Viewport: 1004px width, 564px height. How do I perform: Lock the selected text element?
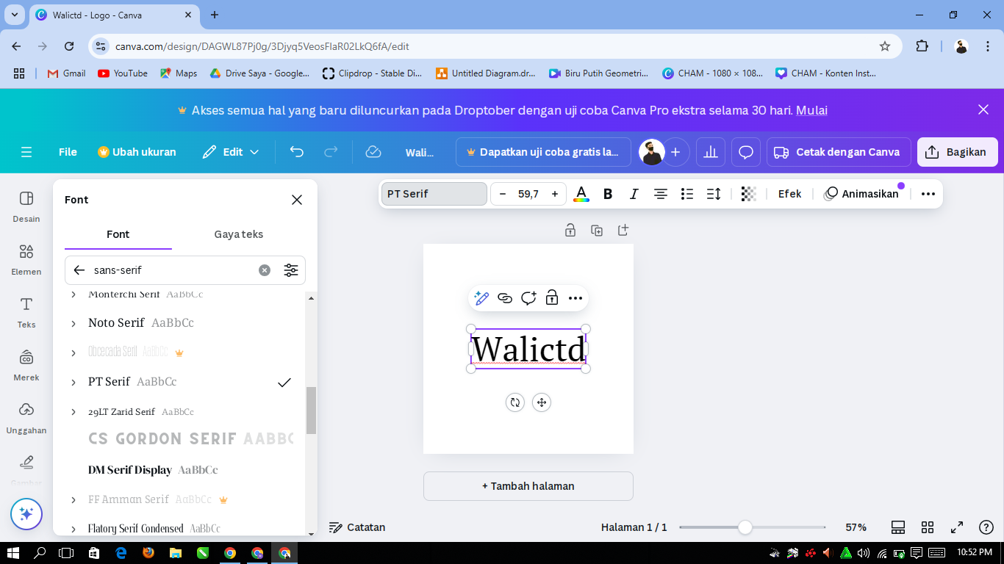point(552,298)
